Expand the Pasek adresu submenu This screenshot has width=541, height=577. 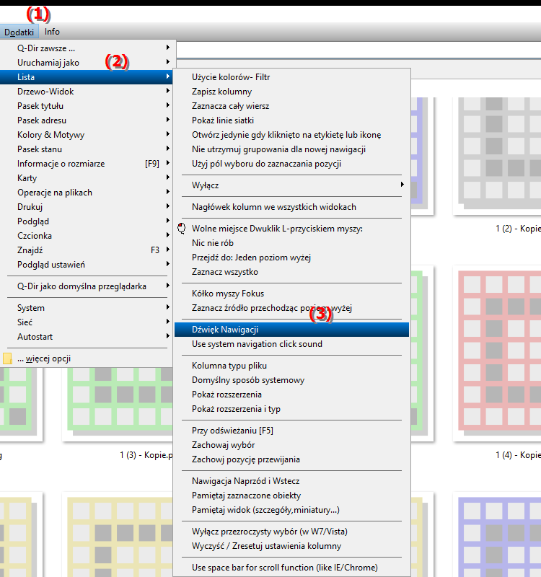pyautogui.click(x=87, y=120)
